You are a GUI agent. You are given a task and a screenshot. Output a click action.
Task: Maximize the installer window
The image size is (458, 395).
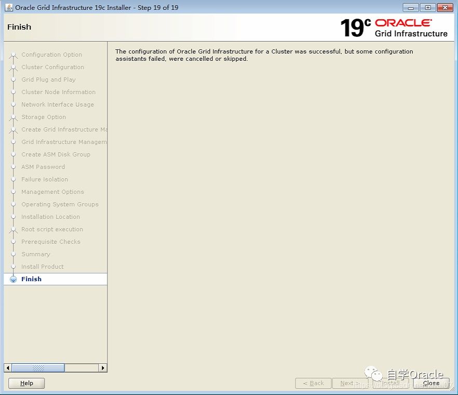[428, 8]
